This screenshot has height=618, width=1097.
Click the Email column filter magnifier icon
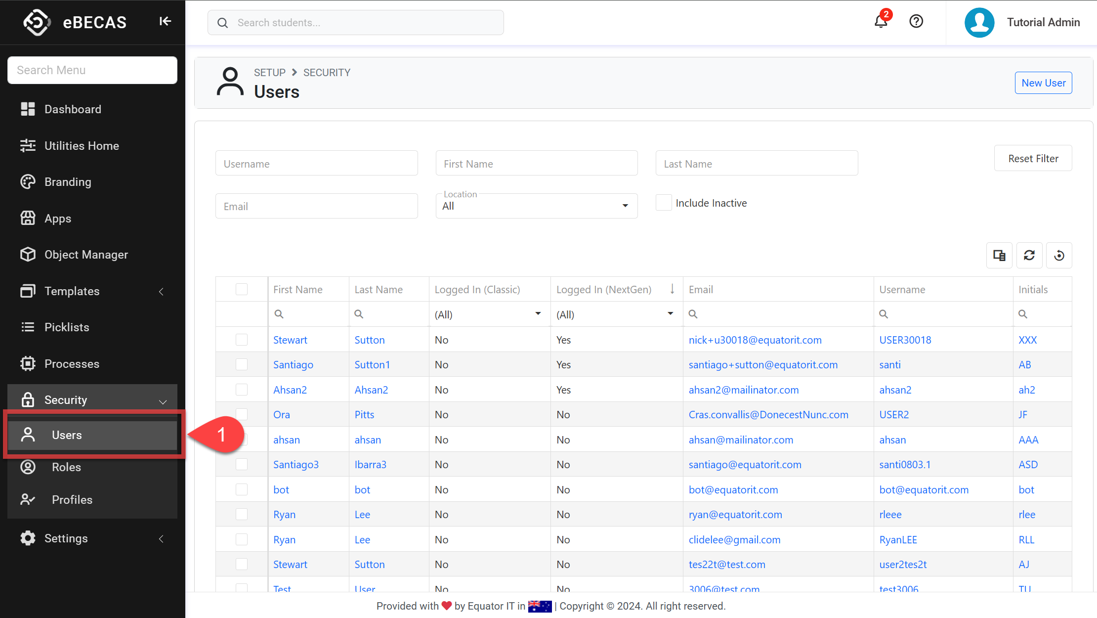pyautogui.click(x=693, y=314)
